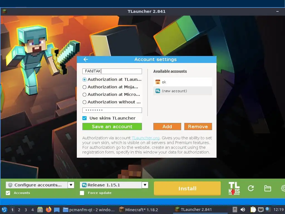Image resolution: width=285 pixels, height=214 pixels.
Task: Expand the version dropdown arrow
Action: 145,185
